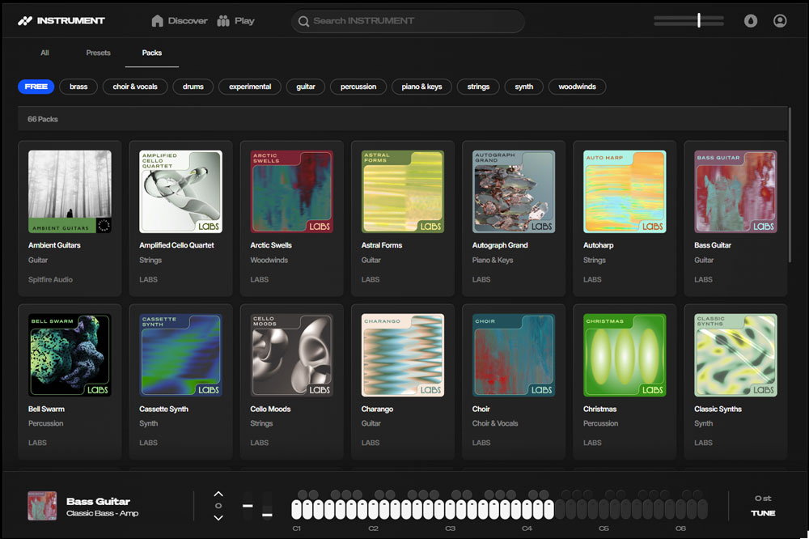Click the circular badge on the Ambient Guitars cover

(103, 225)
